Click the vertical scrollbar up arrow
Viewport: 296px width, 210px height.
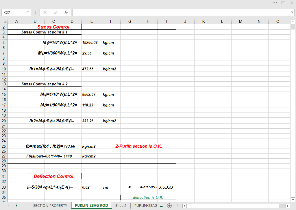(293, 22)
